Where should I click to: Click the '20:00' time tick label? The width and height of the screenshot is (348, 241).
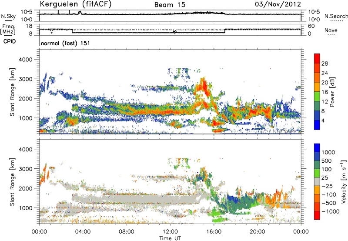click(258, 232)
